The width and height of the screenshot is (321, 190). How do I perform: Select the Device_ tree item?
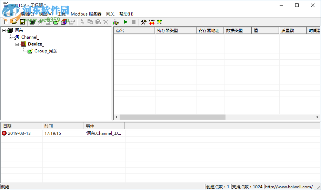pyautogui.click(x=36, y=44)
